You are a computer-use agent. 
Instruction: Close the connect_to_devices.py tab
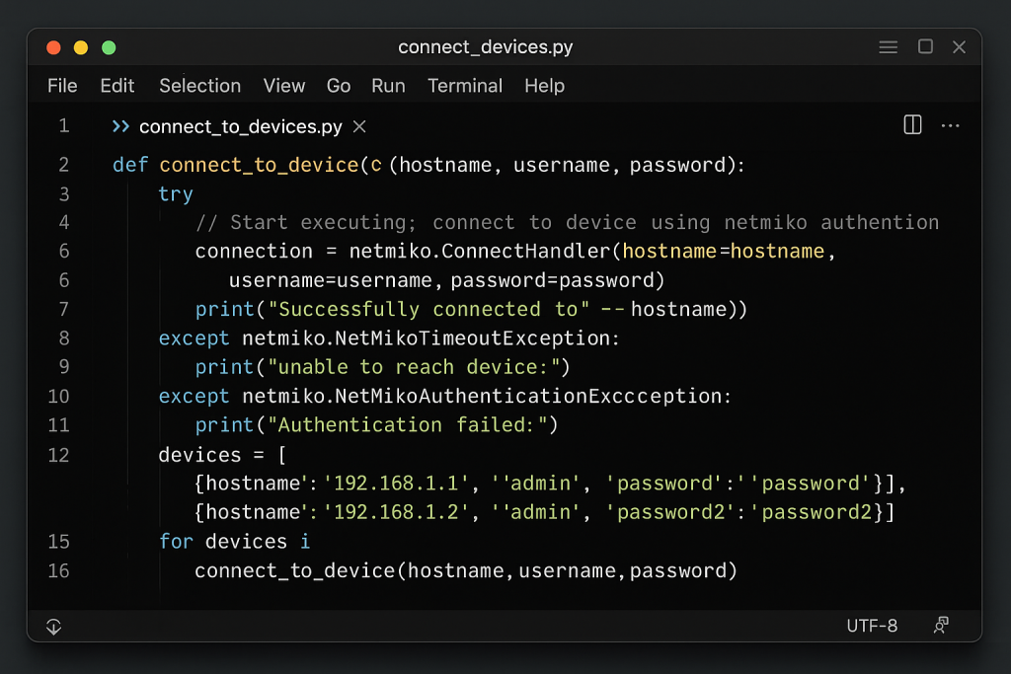point(359,126)
